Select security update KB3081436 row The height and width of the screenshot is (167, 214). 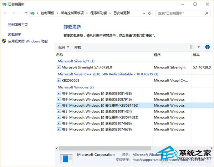[135, 105]
